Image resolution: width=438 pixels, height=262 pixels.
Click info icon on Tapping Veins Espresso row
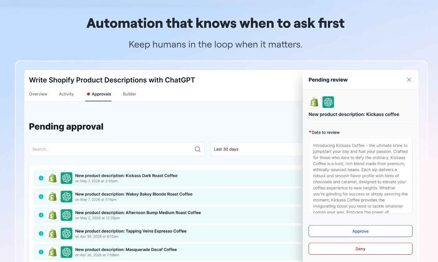[x=41, y=234]
